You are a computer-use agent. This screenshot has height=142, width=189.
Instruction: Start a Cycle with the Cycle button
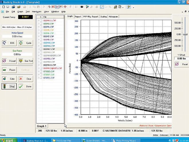[x=25, y=43]
